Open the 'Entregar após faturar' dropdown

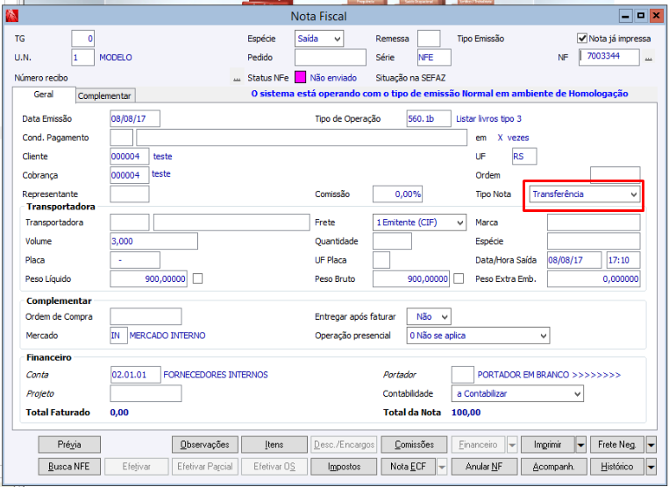(x=429, y=316)
